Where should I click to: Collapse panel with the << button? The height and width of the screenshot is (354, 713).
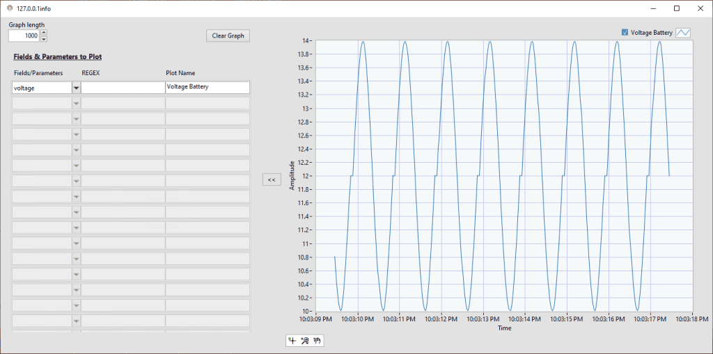coord(272,180)
